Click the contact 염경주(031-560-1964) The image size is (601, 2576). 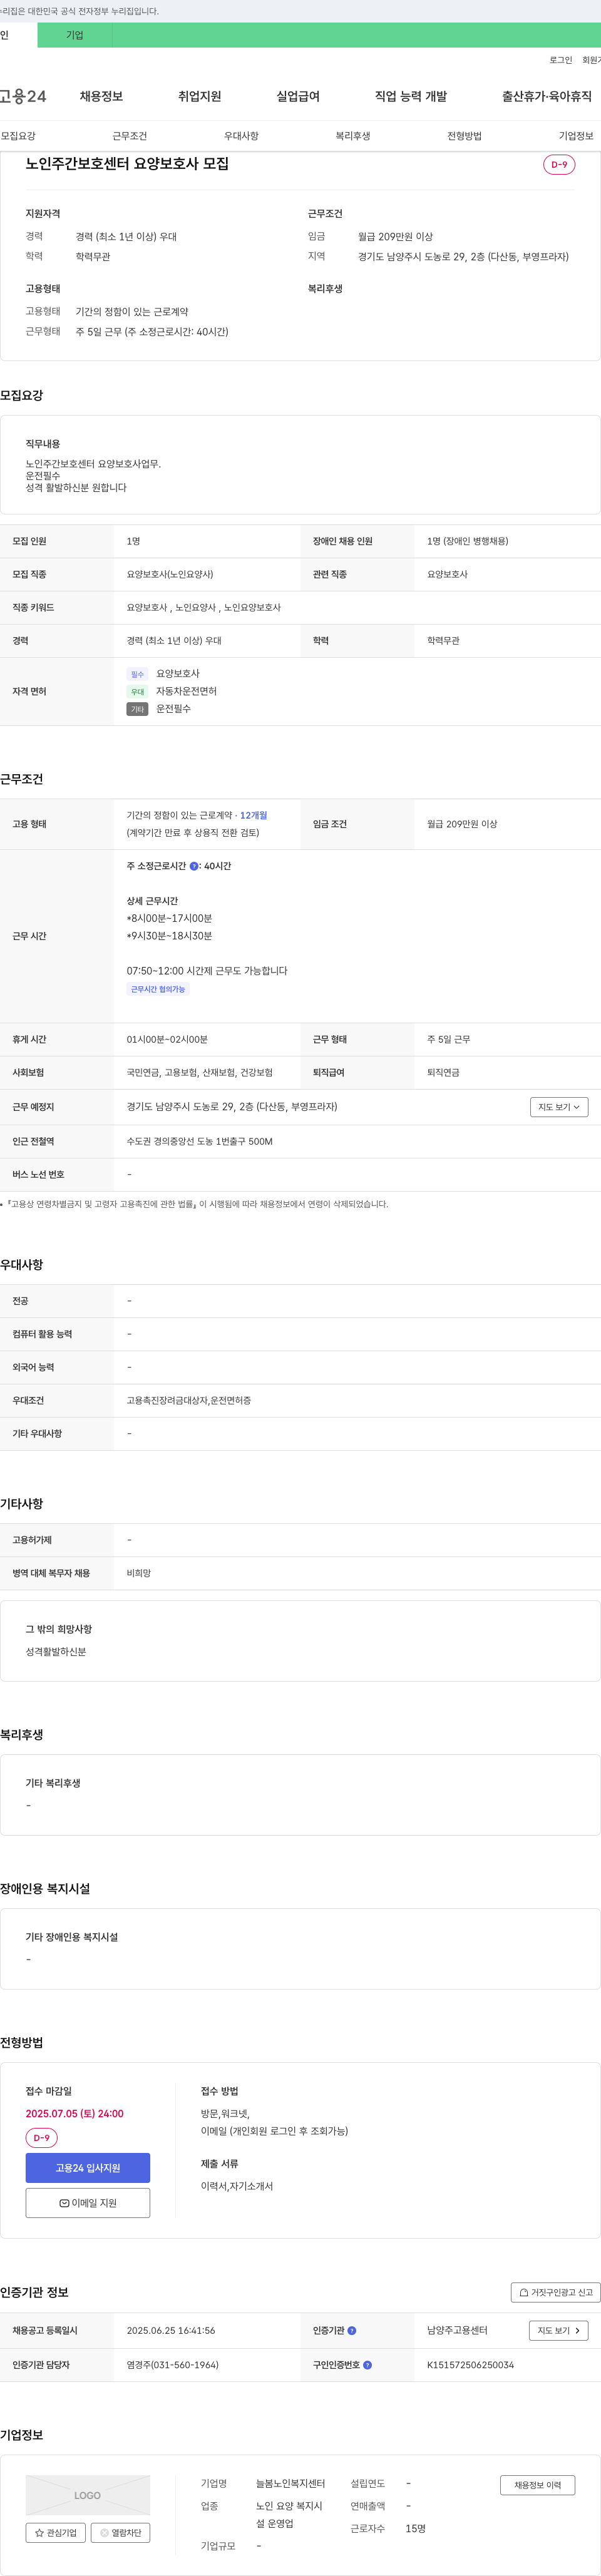pos(172,2365)
